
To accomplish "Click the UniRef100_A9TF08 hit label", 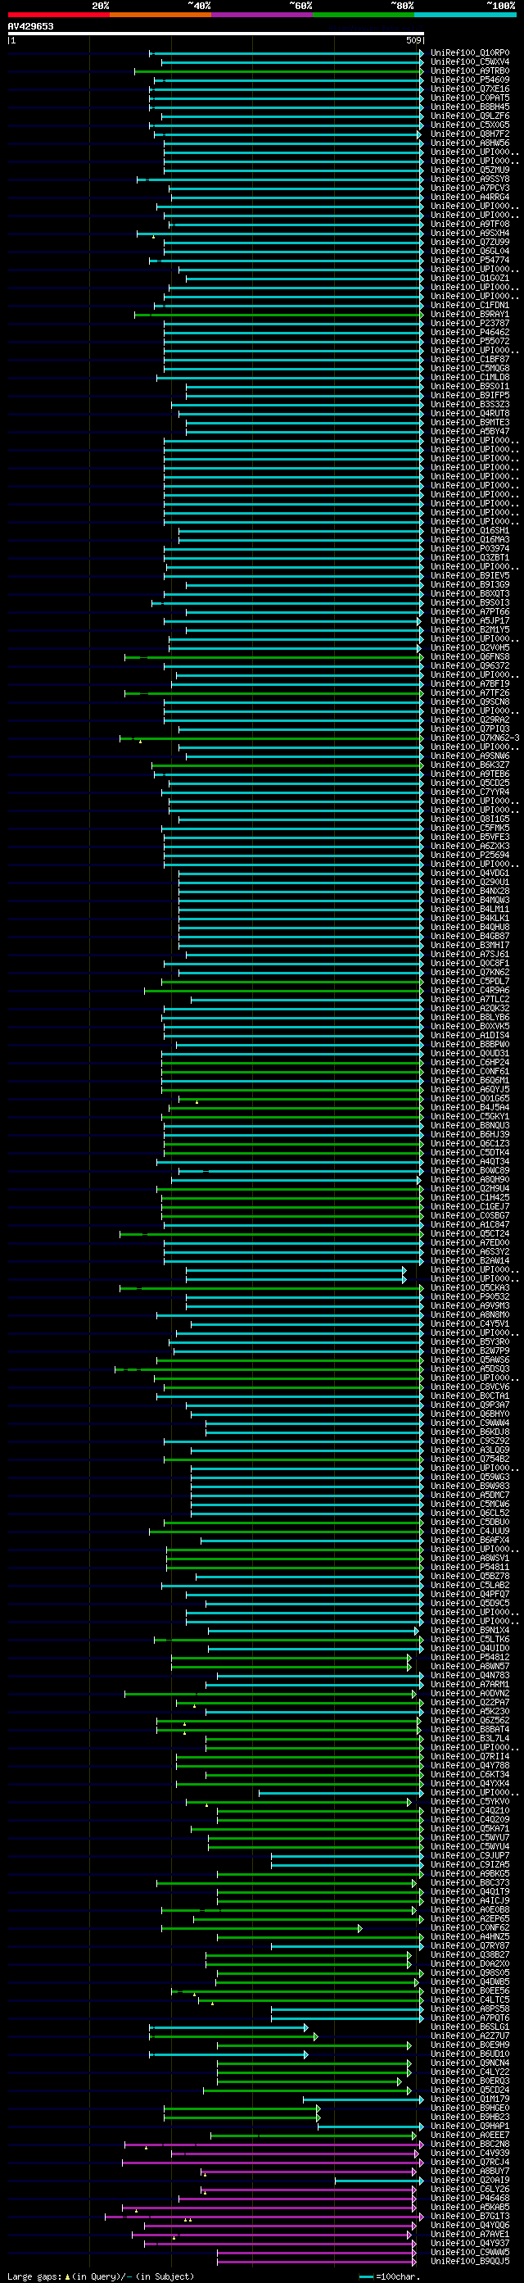I will [470, 225].
